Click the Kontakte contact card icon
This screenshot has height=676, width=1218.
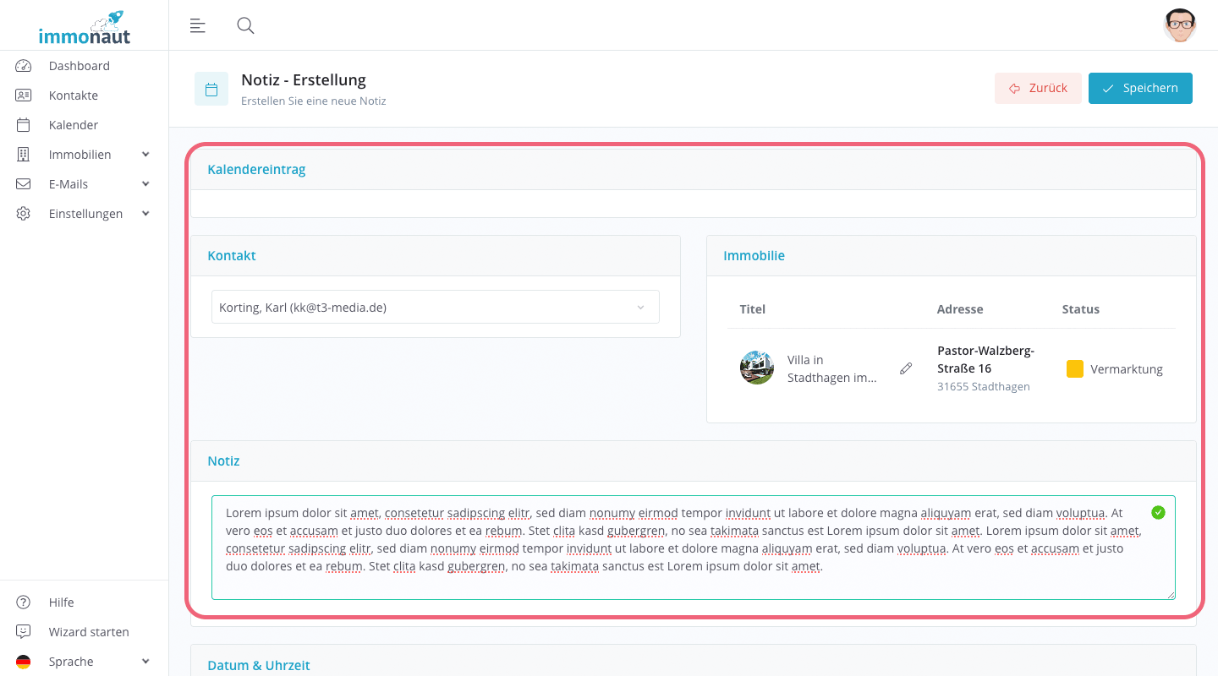point(24,95)
